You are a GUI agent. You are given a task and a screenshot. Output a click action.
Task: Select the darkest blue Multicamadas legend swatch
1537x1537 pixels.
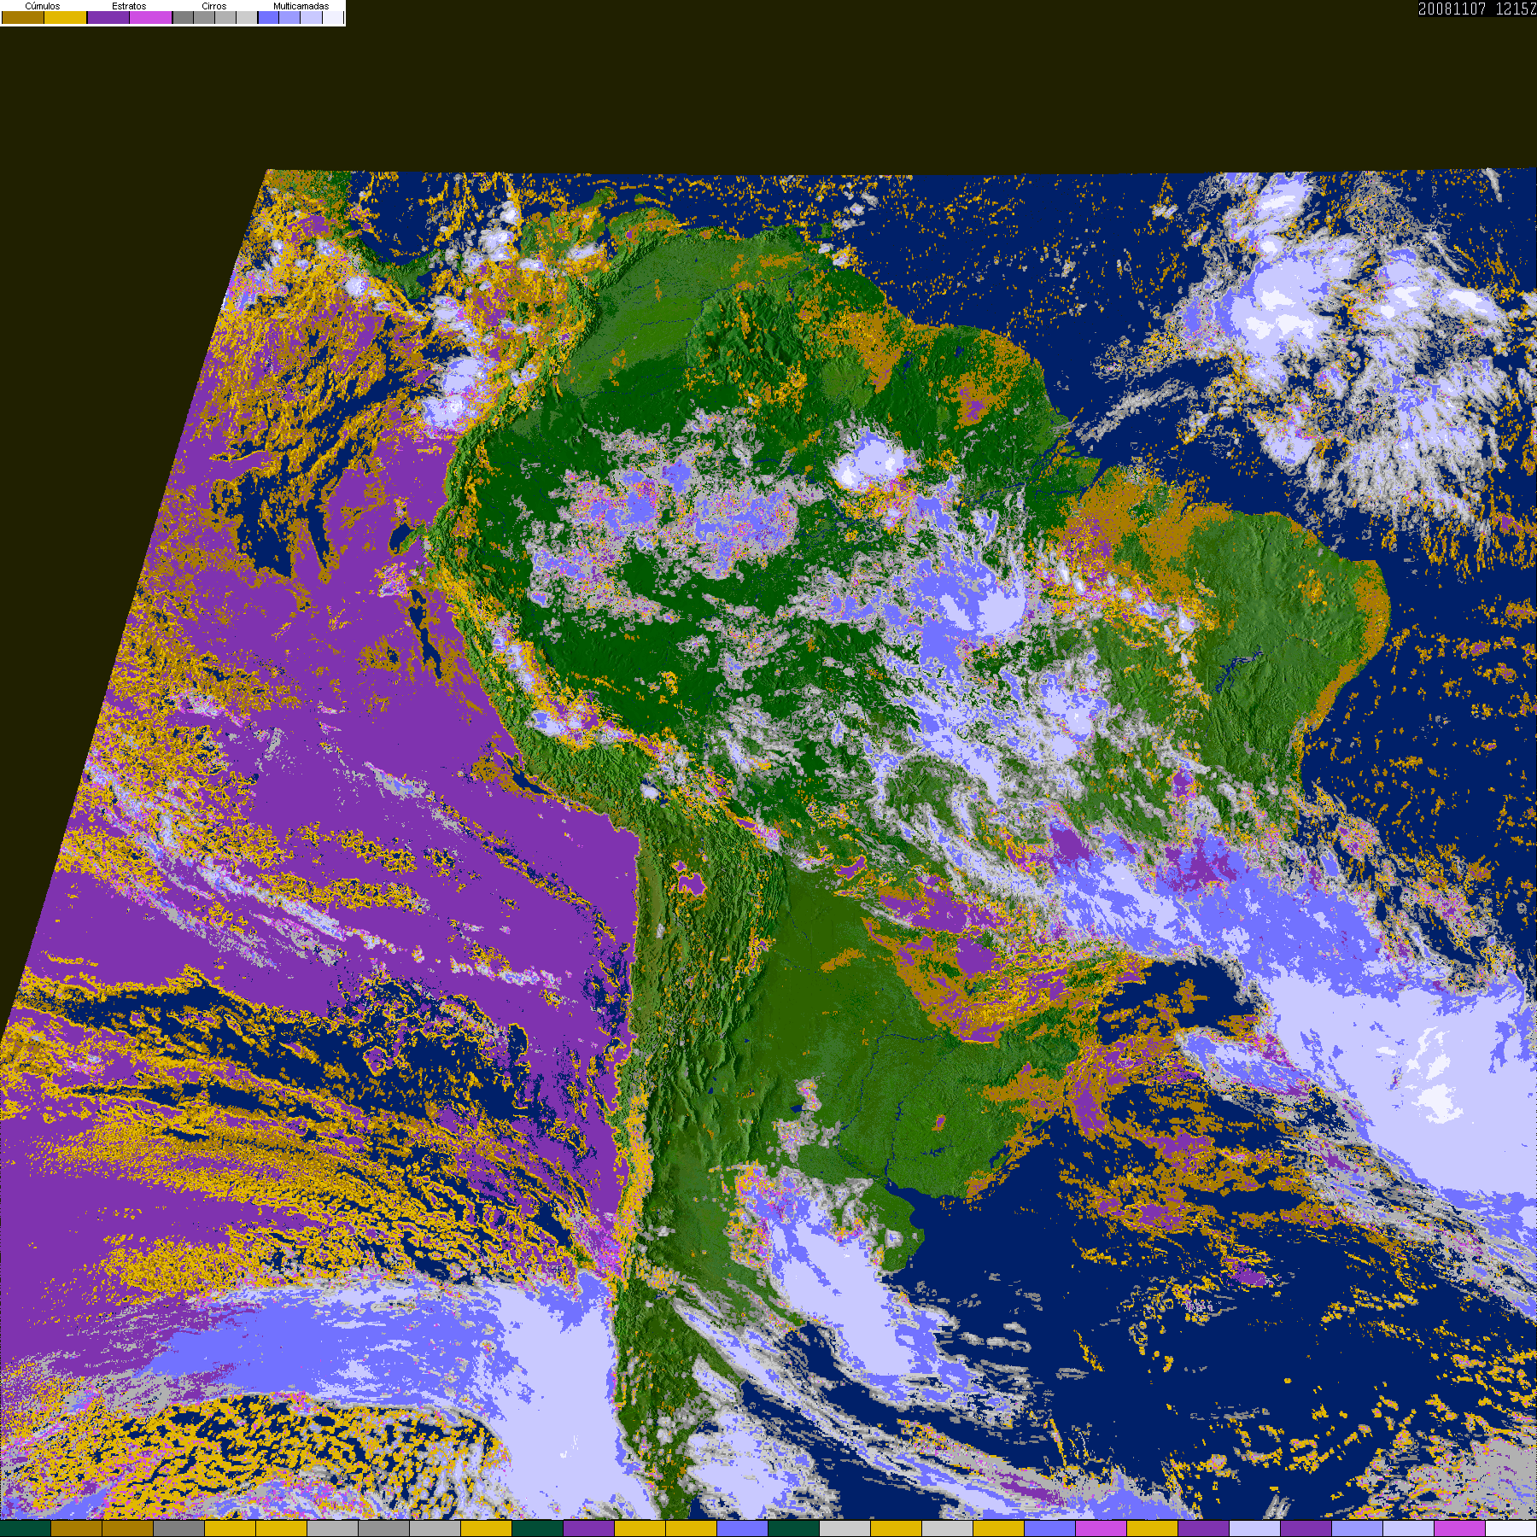coord(268,17)
